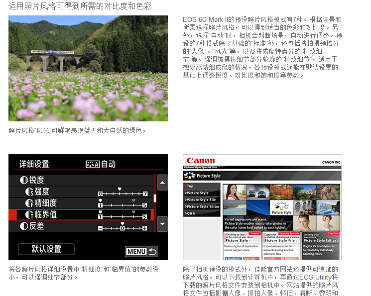Click the landscape photo with railway bridge
Viewport: 371px width, 296px height.
pyautogui.click(x=88, y=68)
